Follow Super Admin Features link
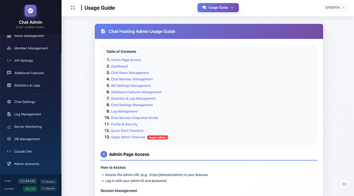This screenshot has height=196, width=354. pos(128,137)
